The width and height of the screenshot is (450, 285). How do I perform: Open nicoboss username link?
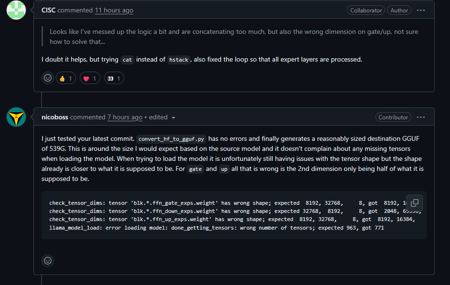(55, 117)
